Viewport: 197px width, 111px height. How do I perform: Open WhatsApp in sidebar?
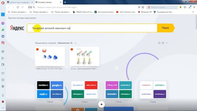point(3,30)
